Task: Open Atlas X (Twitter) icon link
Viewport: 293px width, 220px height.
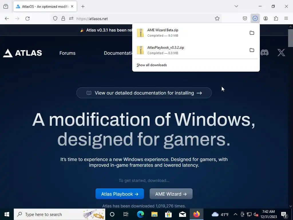Action: click(x=281, y=53)
